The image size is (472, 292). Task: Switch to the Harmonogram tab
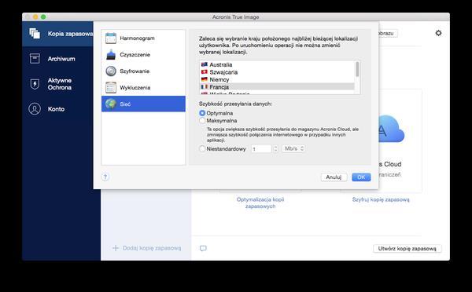click(x=143, y=38)
